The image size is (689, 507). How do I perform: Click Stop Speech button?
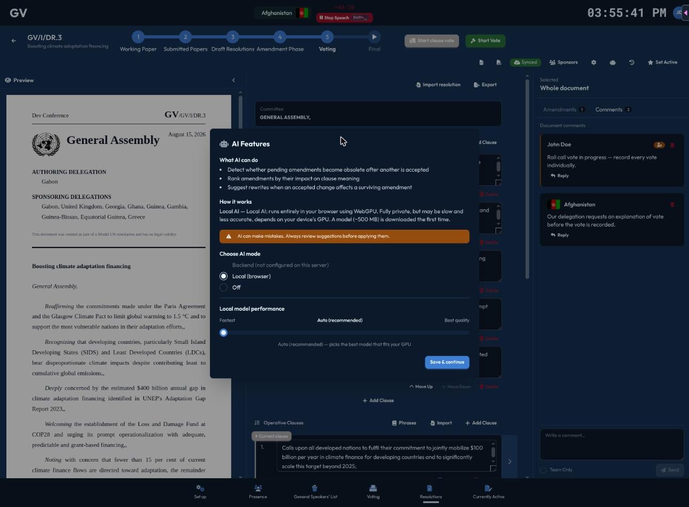click(x=344, y=18)
